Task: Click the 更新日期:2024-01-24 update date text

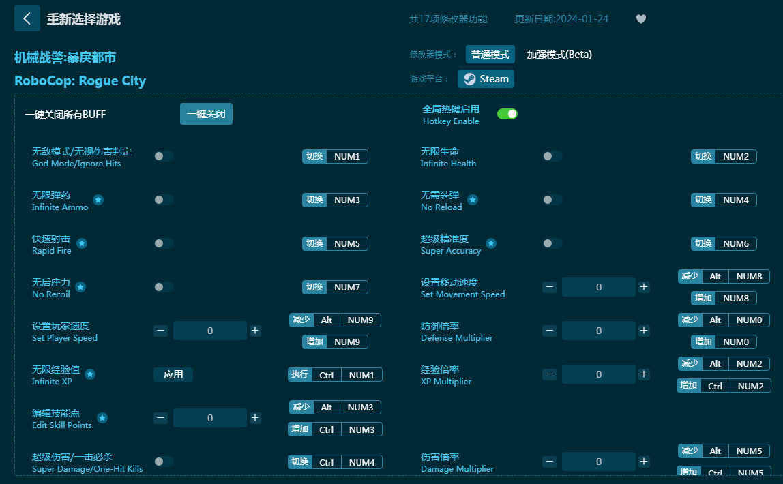Action: click(x=562, y=19)
